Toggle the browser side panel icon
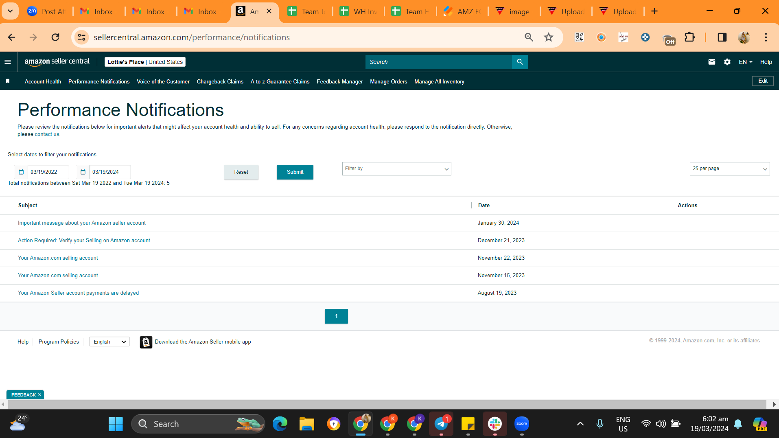This screenshot has width=779, height=438. [722, 37]
